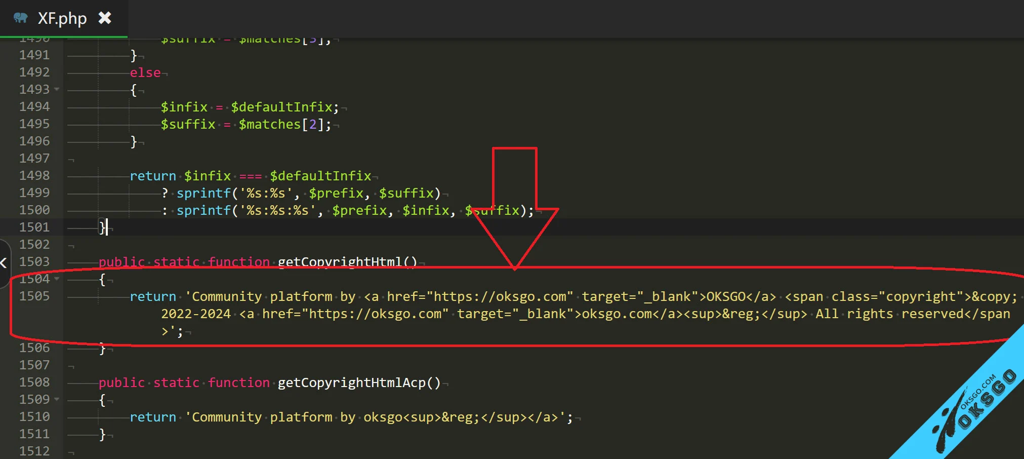Viewport: 1024px width, 459px height.
Task: Click line number 1496
Action: pyautogui.click(x=34, y=141)
